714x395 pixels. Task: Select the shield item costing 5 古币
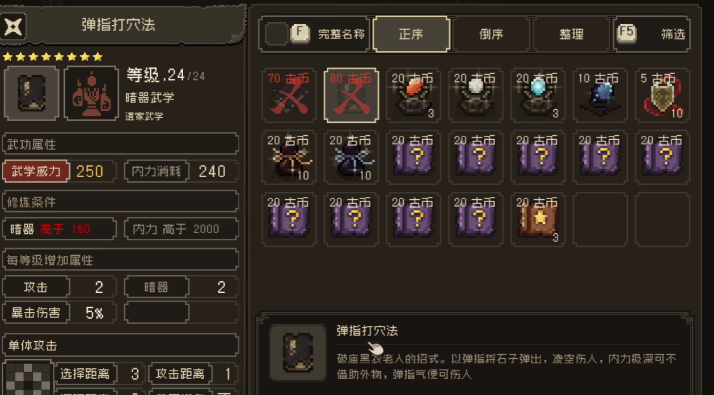663,95
